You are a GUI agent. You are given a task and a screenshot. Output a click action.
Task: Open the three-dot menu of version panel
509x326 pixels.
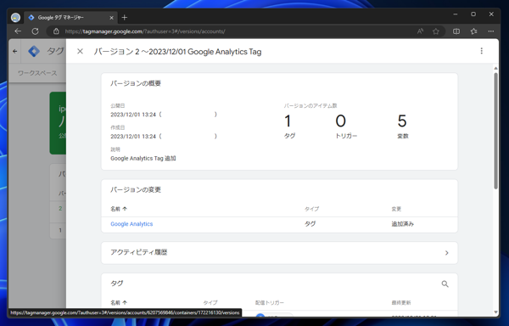point(481,51)
